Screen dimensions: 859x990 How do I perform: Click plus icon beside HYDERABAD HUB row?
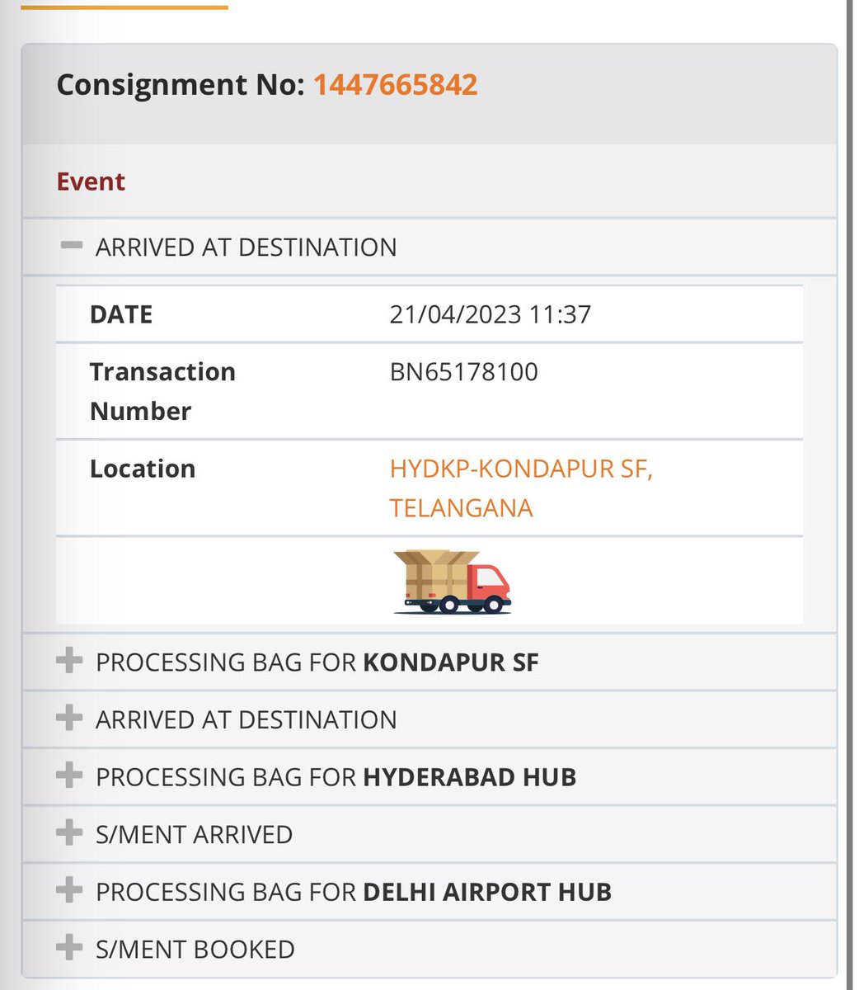pos(69,775)
